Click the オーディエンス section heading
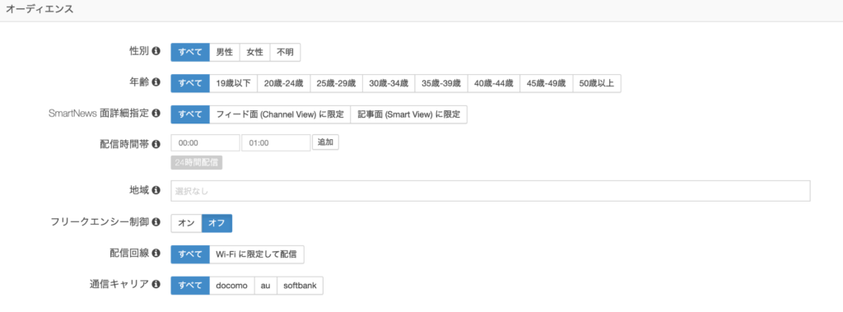This screenshot has width=843, height=312. click(x=40, y=10)
